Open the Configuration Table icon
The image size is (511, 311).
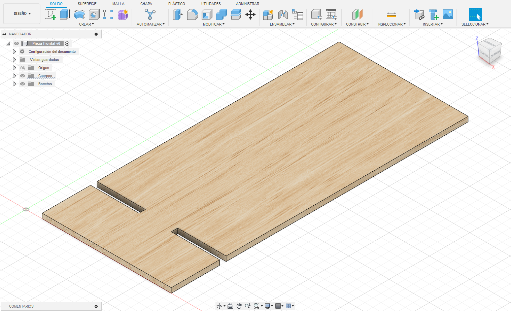(x=331, y=14)
